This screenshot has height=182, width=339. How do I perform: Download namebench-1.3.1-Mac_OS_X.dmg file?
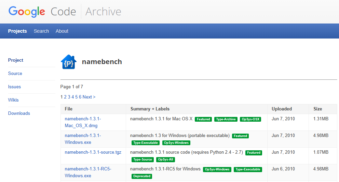click(x=83, y=122)
